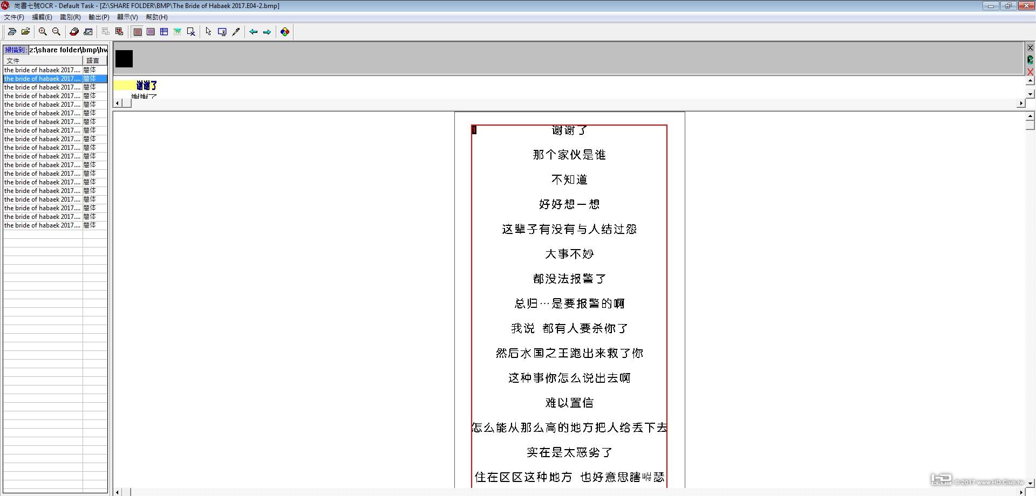Click the bottom horizontal scrollbar arrow
The width and height of the screenshot is (1036, 496).
[x=117, y=491]
